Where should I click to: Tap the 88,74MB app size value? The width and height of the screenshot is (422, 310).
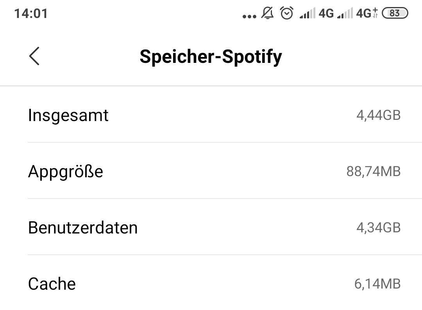373,171
